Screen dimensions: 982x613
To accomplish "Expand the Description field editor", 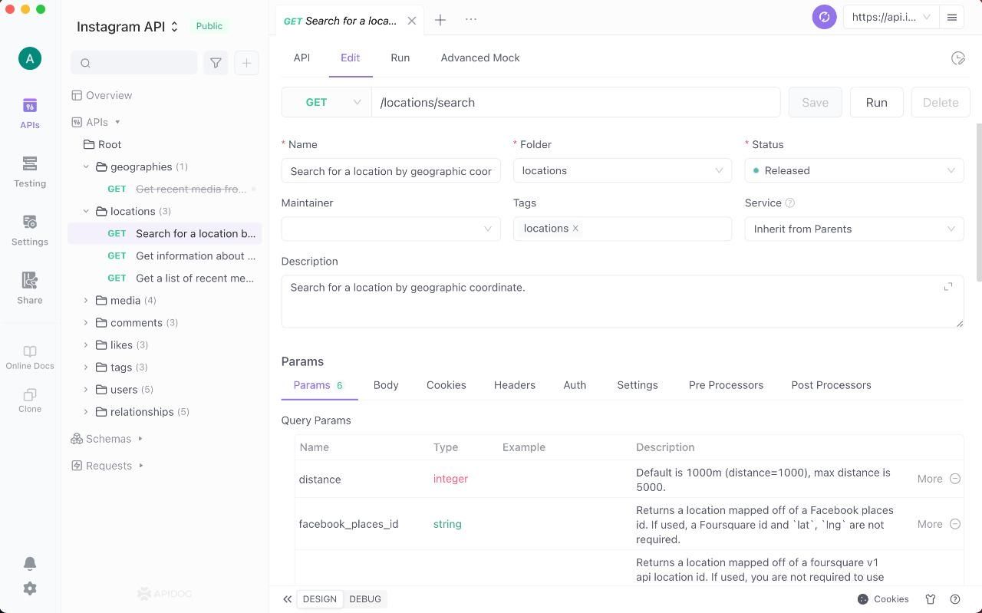I will coord(948,287).
